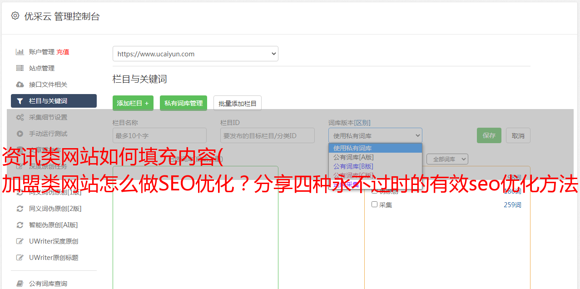
Task: Open the https://www.ucaiyun.com site dropdown
Action: click(x=195, y=54)
